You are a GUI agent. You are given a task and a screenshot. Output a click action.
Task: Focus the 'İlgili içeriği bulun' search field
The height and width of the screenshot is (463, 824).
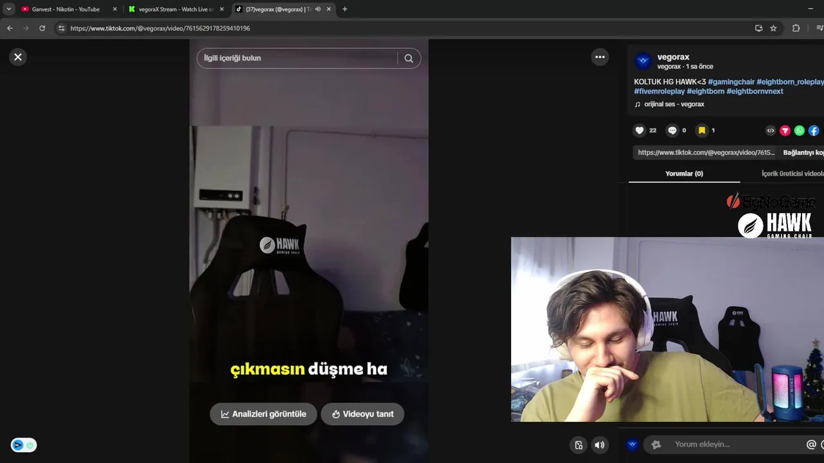point(297,59)
